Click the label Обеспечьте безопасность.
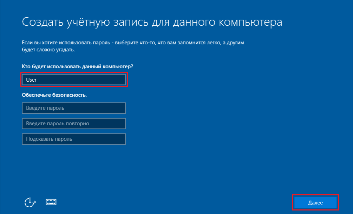The height and width of the screenshot is (214, 353). (54, 95)
